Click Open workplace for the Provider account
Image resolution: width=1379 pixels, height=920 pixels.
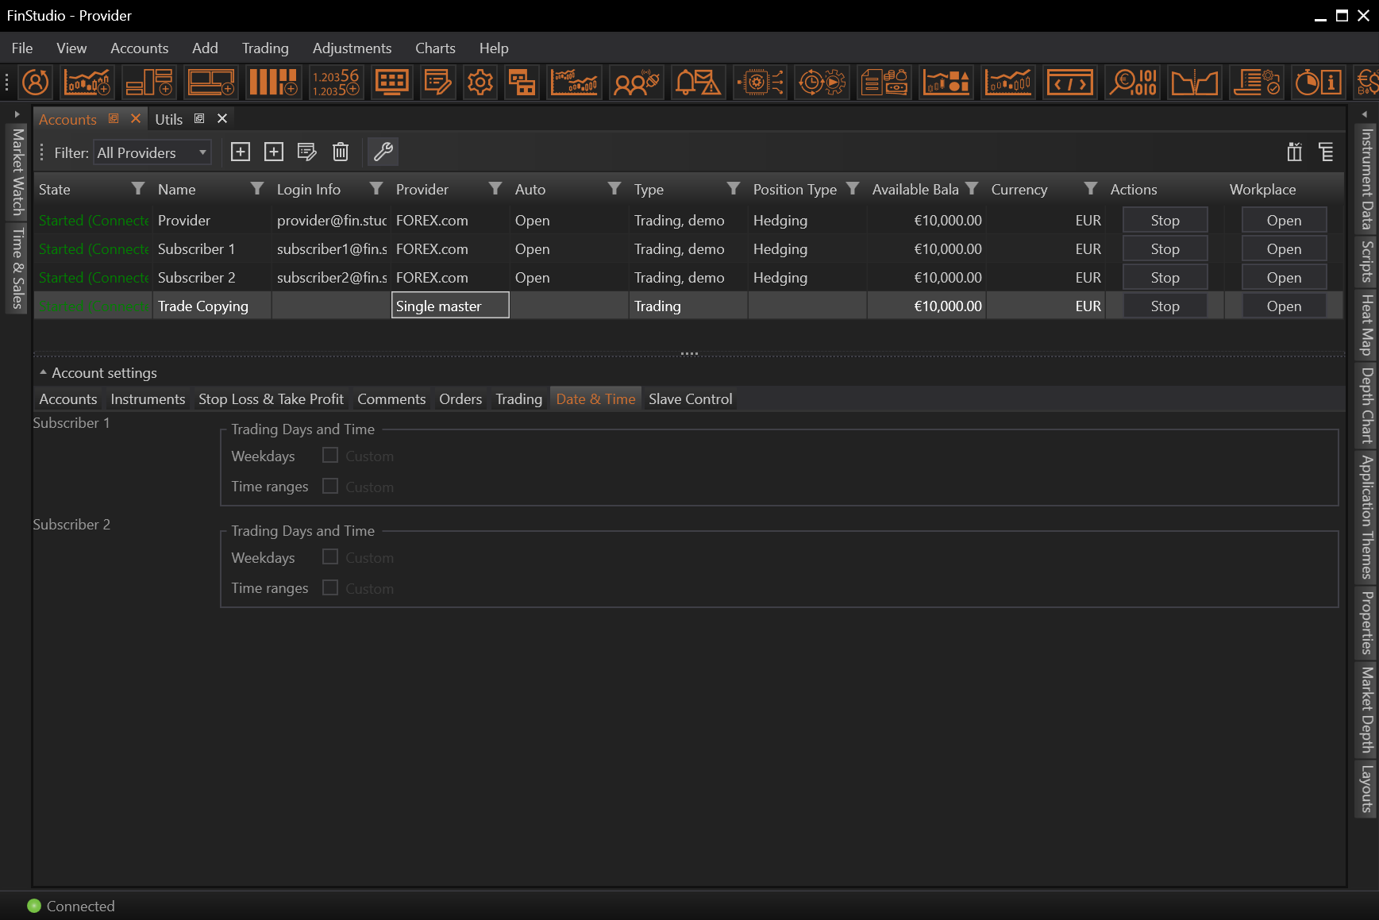pyautogui.click(x=1283, y=221)
